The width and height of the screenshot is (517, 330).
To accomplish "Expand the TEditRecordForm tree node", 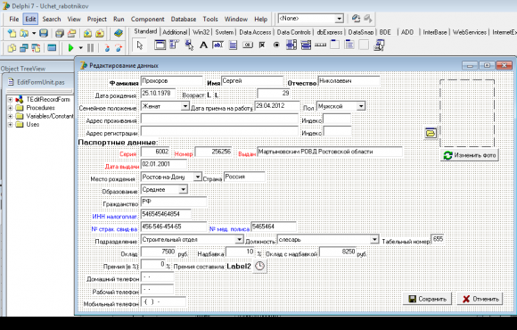I will (10, 99).
